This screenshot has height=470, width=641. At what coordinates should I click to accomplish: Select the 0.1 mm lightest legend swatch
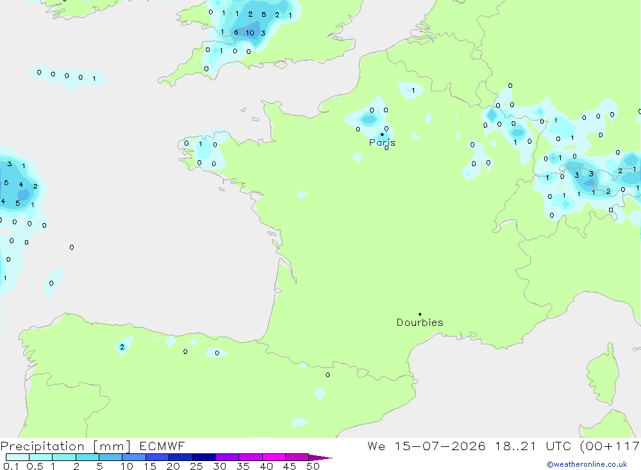(17, 457)
